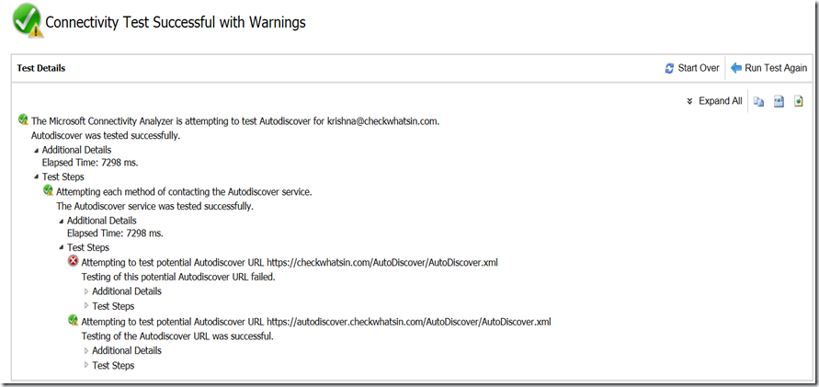
Task: Click the 'Test Details' panel title
Action: click(x=40, y=68)
